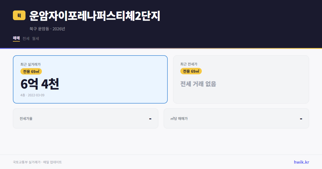This screenshot has width=322, height=169.
Task: Click the 전용 69㎡ badge on the 실거래가 card
Action: [30, 71]
